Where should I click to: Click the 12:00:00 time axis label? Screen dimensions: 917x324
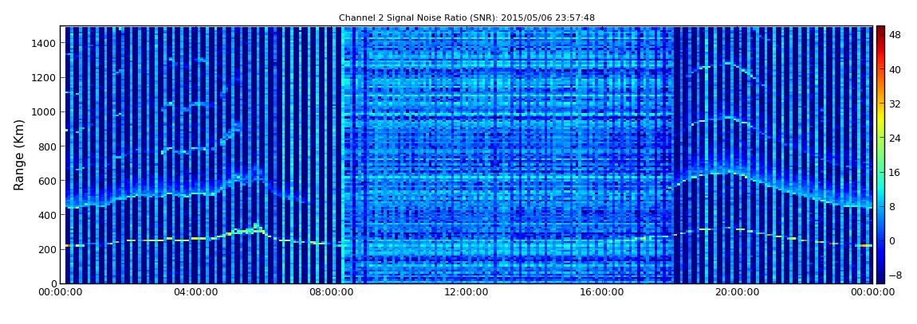coord(466,292)
